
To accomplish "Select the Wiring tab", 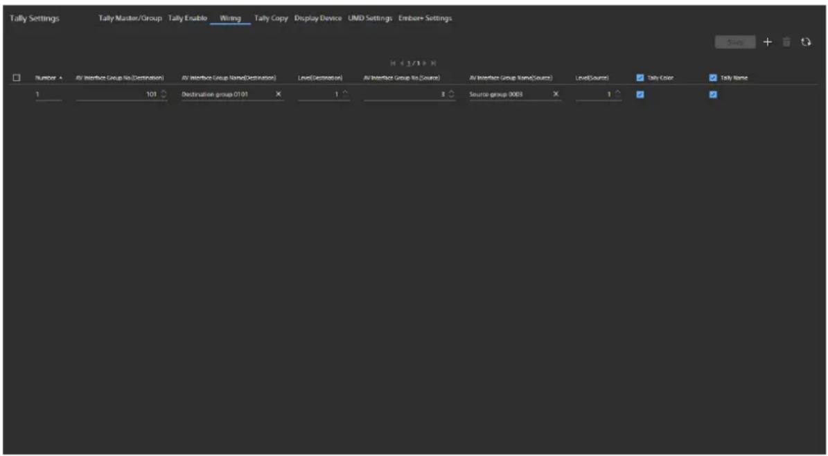I will coord(230,19).
